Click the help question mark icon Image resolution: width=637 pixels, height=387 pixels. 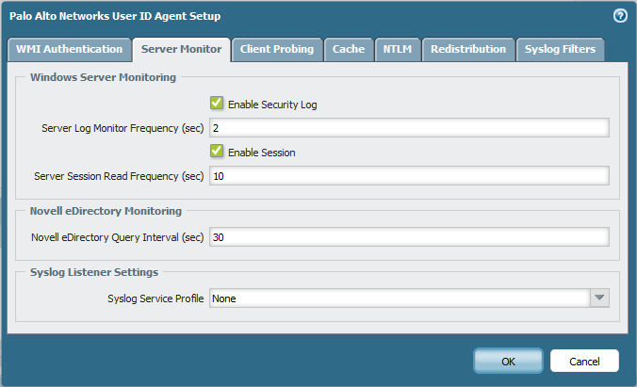(620, 15)
